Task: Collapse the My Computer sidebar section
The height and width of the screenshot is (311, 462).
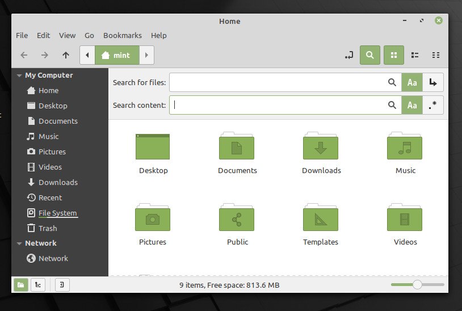Action: [19, 75]
